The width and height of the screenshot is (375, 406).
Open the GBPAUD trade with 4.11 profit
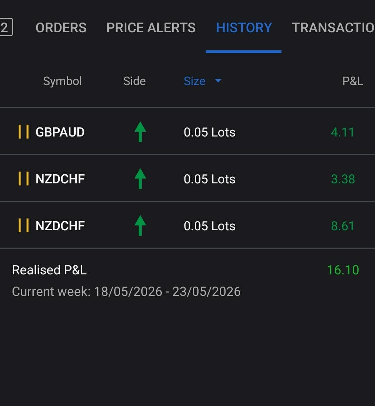[x=187, y=131]
